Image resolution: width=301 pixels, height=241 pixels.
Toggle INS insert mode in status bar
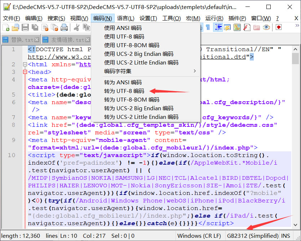(x=286, y=236)
